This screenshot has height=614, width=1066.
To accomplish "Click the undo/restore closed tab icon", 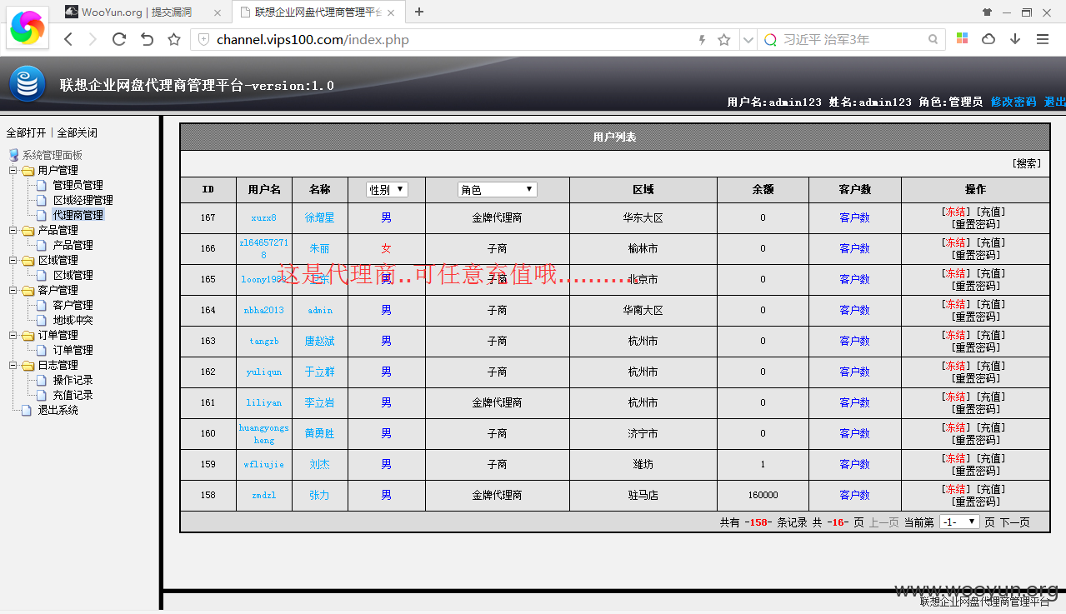I will point(147,39).
